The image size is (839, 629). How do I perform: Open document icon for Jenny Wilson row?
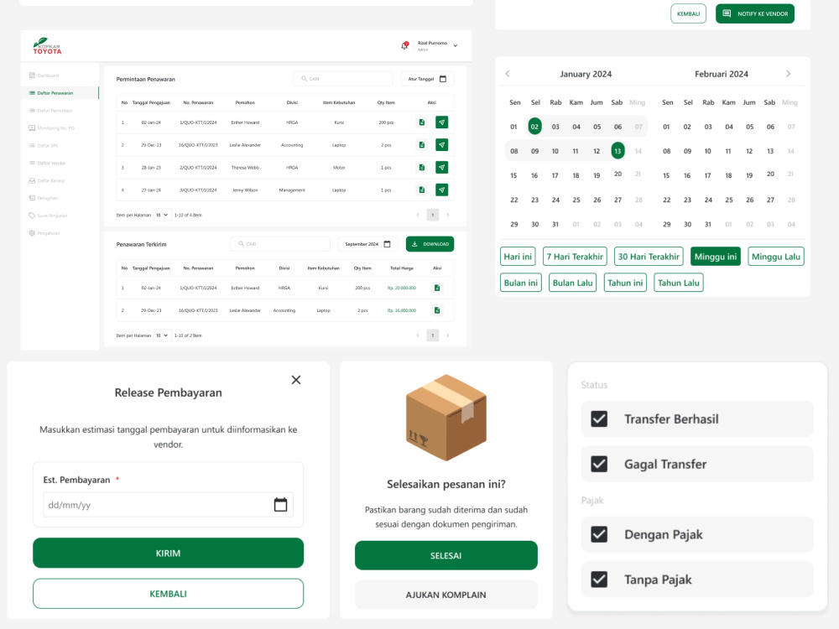pos(422,190)
